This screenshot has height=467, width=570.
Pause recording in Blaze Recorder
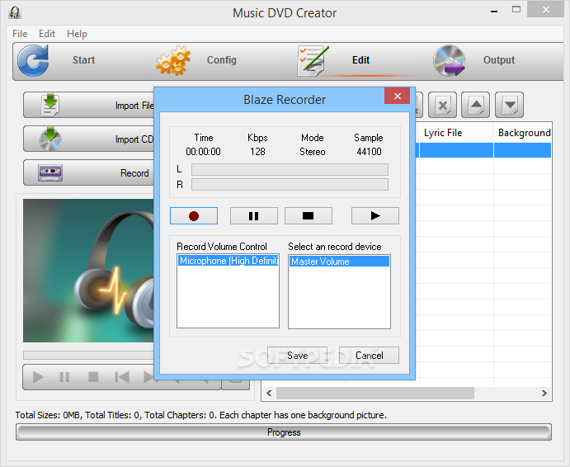pos(254,216)
